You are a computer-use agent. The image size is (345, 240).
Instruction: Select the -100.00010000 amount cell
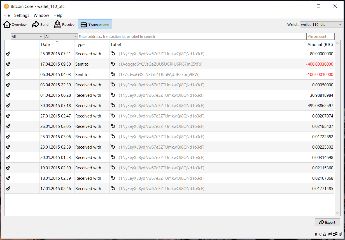[x=288, y=74]
